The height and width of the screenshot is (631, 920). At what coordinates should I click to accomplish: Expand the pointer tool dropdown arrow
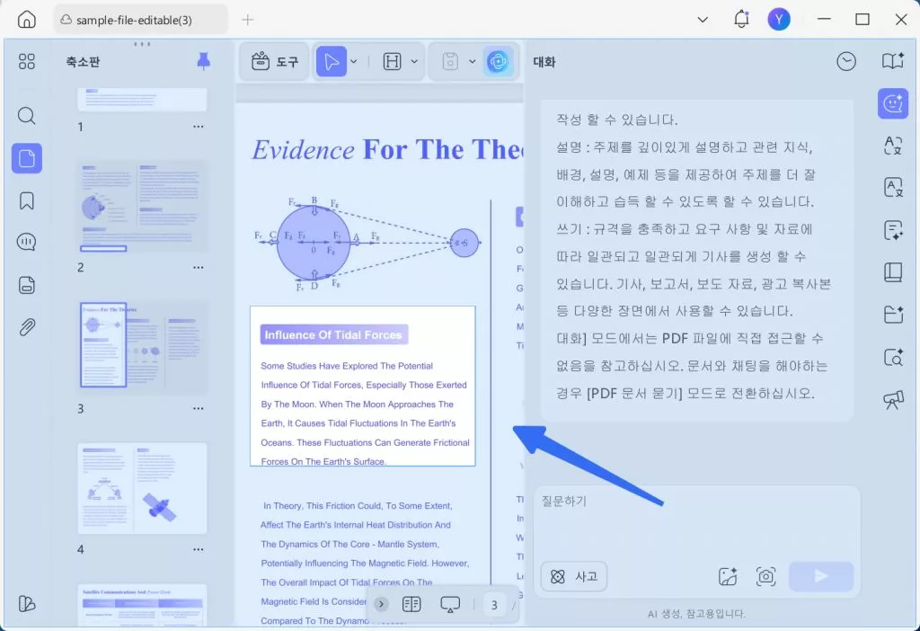pyautogui.click(x=354, y=62)
